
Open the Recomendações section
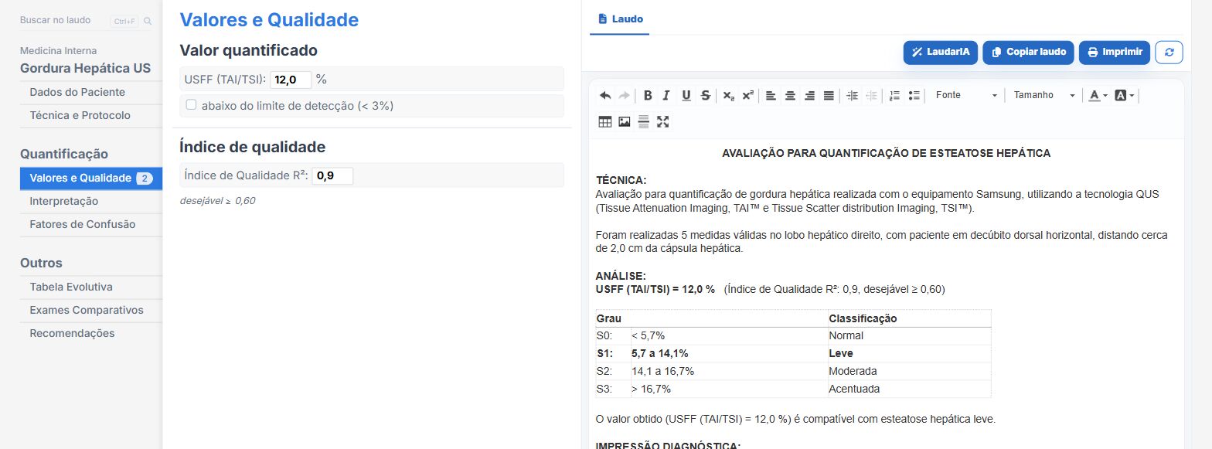(x=91, y=333)
